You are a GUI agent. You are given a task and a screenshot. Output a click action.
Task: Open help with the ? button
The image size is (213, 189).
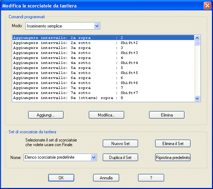click(151, 178)
